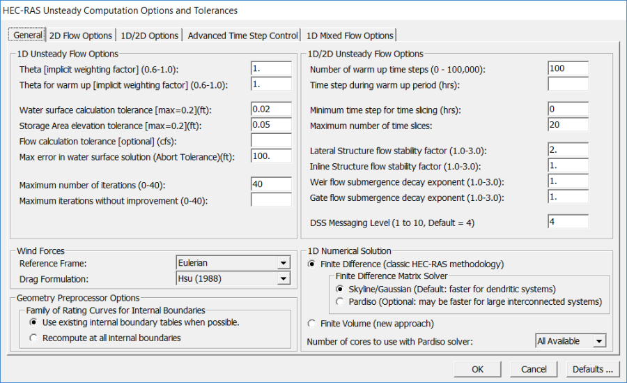Open the 1D/2D Options tab
The image size is (627, 383).
(x=149, y=36)
